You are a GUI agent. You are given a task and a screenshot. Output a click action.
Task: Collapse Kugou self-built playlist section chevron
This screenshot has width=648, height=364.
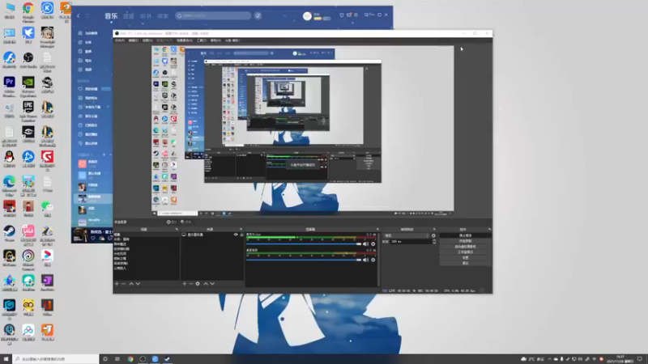click(110, 154)
